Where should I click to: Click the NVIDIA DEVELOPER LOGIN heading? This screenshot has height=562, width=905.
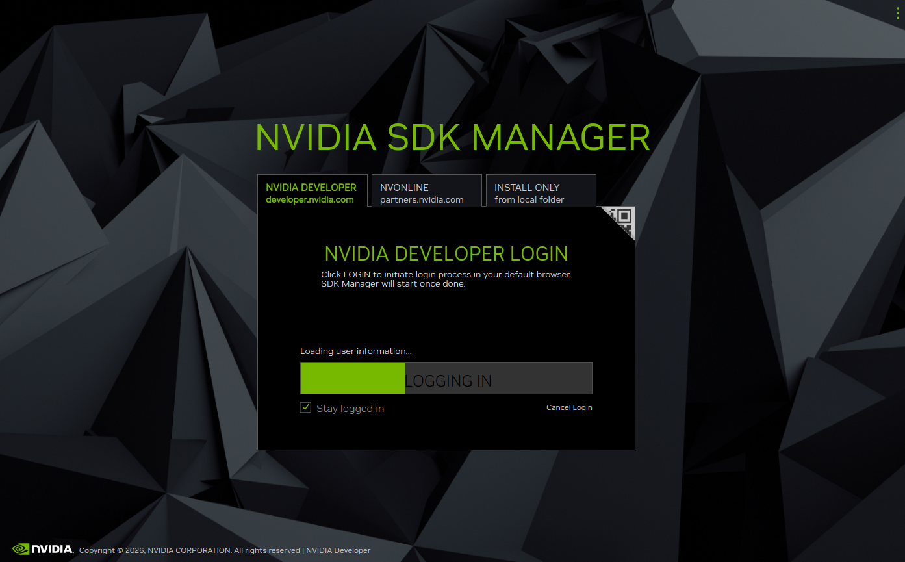446,253
